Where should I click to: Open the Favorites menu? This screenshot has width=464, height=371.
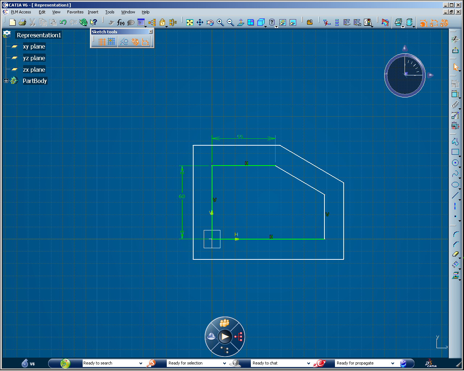point(75,12)
